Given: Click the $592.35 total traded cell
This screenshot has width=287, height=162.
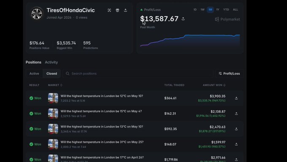Looking at the screenshot, I should (x=171, y=129).
